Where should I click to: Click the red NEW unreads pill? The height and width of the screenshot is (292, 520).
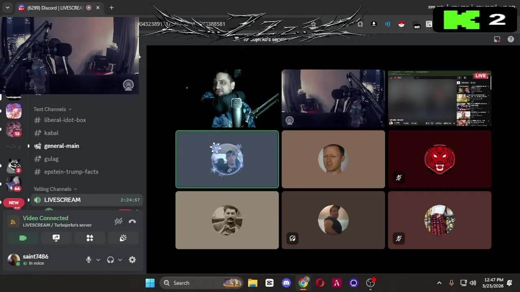(x=14, y=203)
